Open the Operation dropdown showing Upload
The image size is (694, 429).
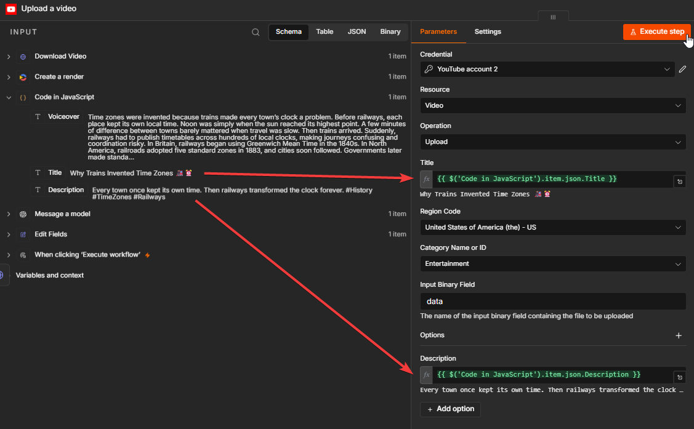point(553,142)
